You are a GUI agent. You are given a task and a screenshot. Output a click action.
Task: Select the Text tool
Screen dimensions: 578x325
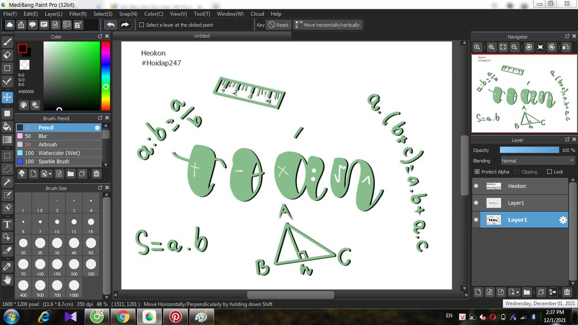7,224
